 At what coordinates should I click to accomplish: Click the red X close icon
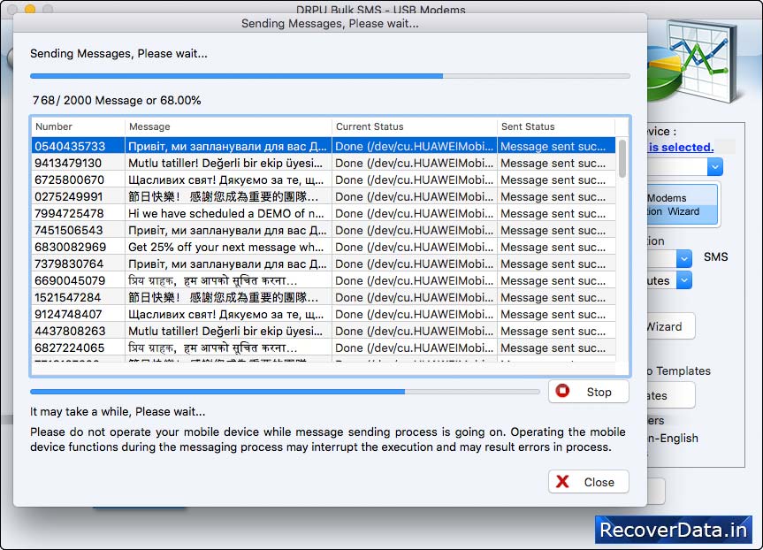[562, 481]
